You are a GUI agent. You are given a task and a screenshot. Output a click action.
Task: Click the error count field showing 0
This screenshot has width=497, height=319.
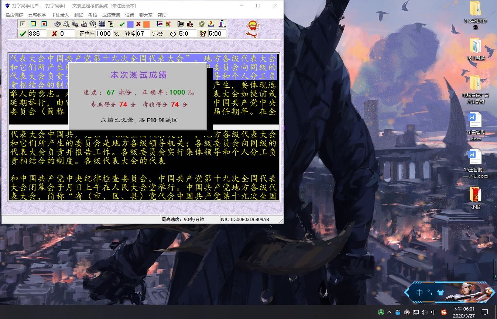point(67,34)
